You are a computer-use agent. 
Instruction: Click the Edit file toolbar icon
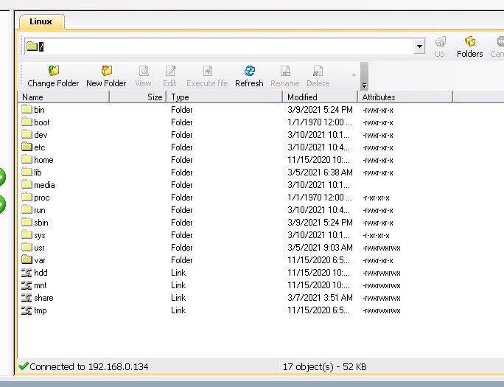pyautogui.click(x=169, y=72)
